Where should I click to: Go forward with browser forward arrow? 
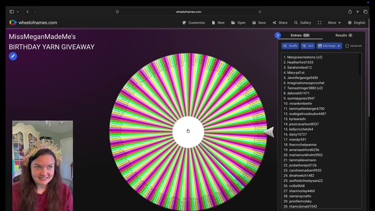(x=35, y=12)
